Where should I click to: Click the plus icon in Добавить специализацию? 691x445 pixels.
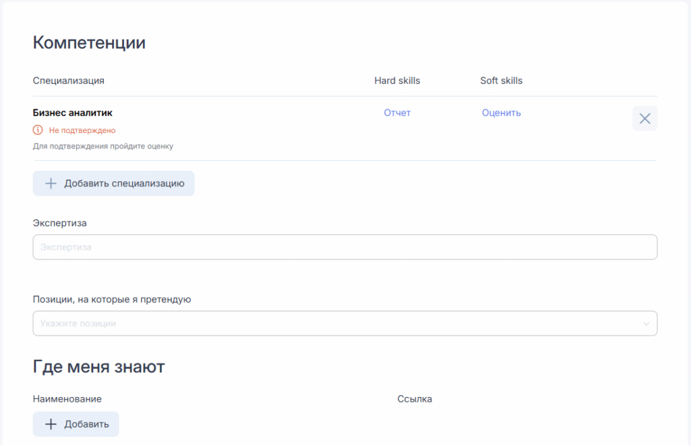(x=51, y=184)
